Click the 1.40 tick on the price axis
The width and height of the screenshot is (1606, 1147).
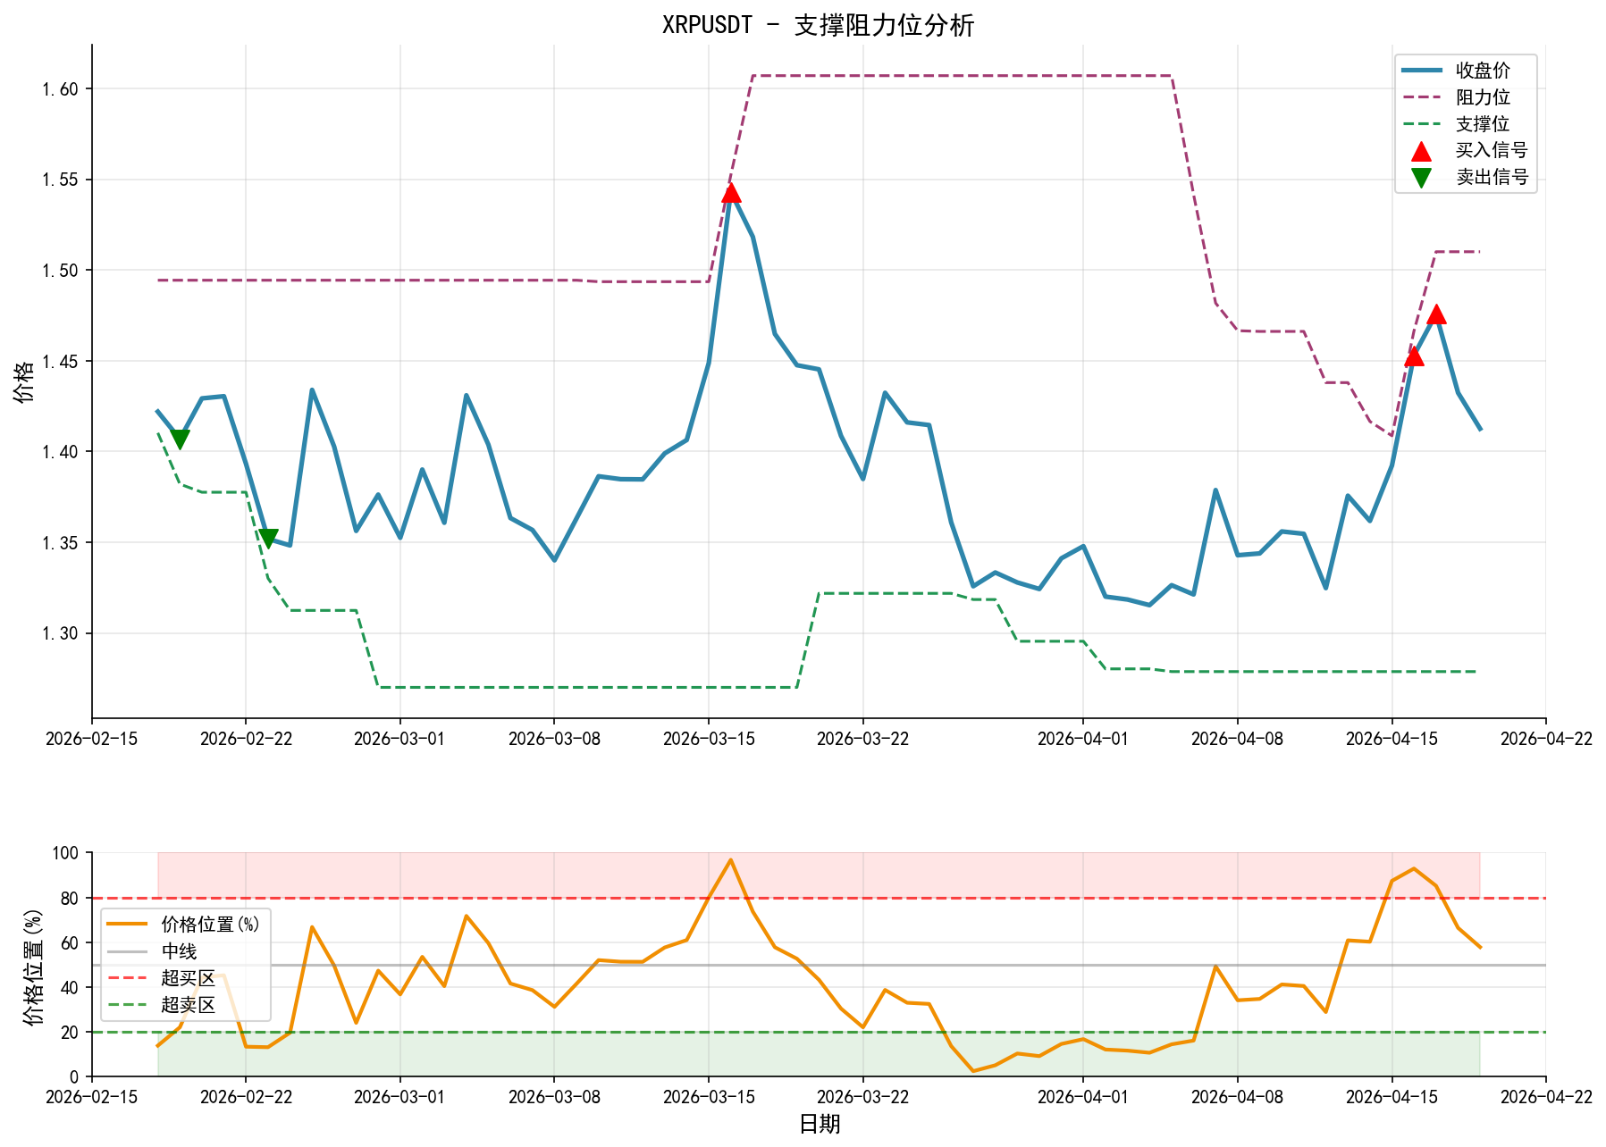(60, 452)
